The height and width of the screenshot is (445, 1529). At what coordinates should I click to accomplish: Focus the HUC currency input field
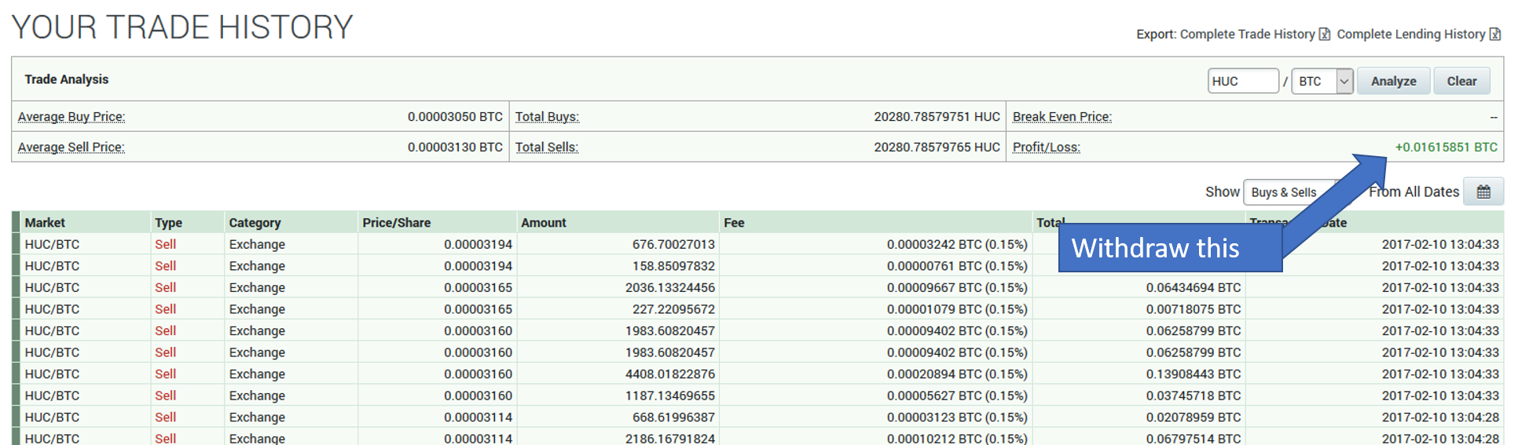1243,81
